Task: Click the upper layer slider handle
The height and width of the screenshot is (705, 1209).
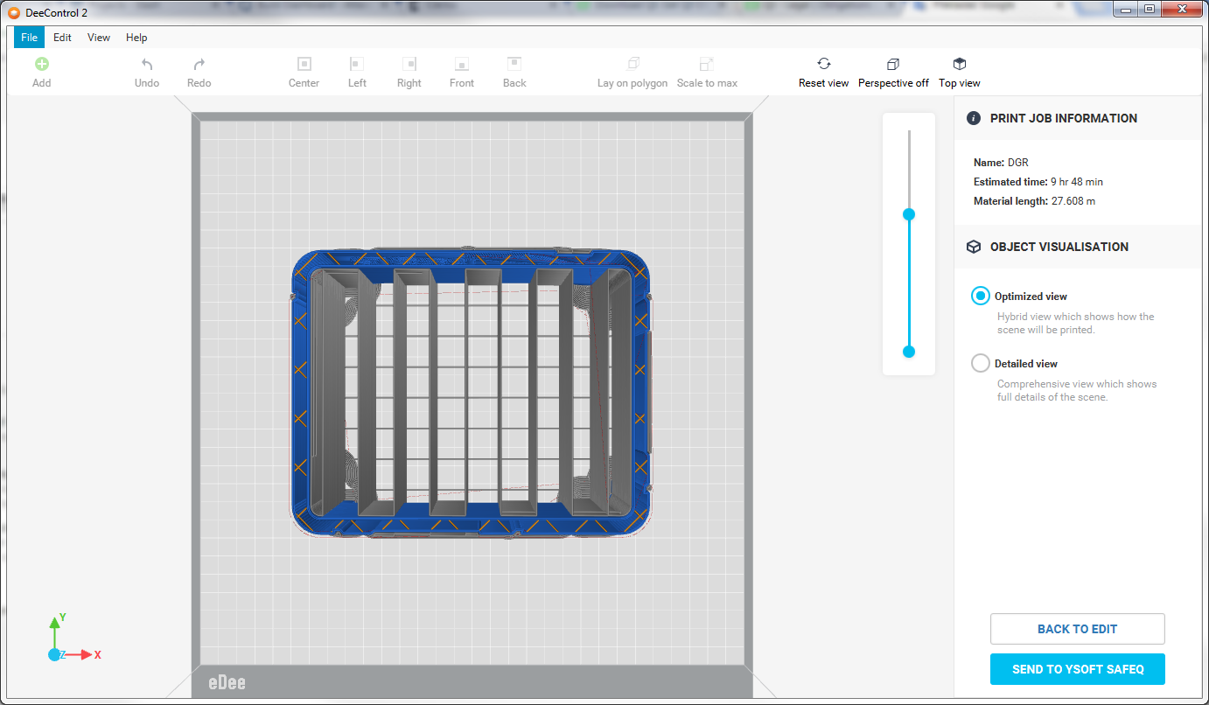Action: pyautogui.click(x=909, y=214)
